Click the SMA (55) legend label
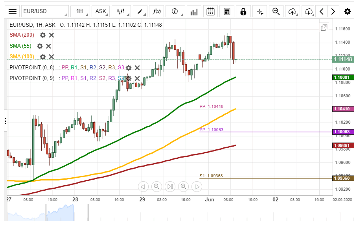Screen dimensions: 359x225 [20, 46]
